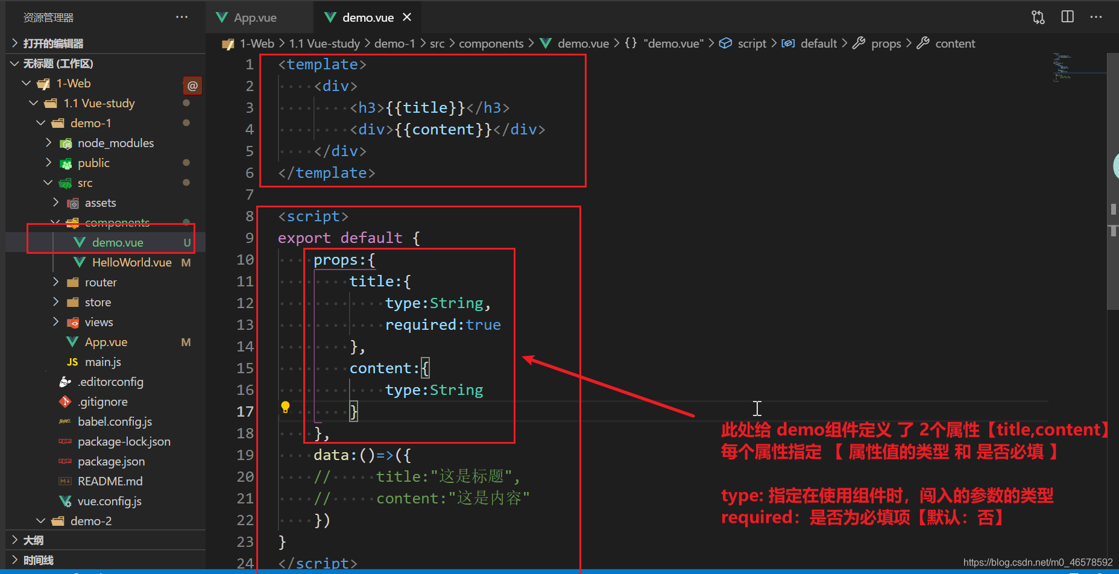Image resolution: width=1119 pixels, height=574 pixels.
Task: Close the demo.vue tab
Action: [x=407, y=17]
